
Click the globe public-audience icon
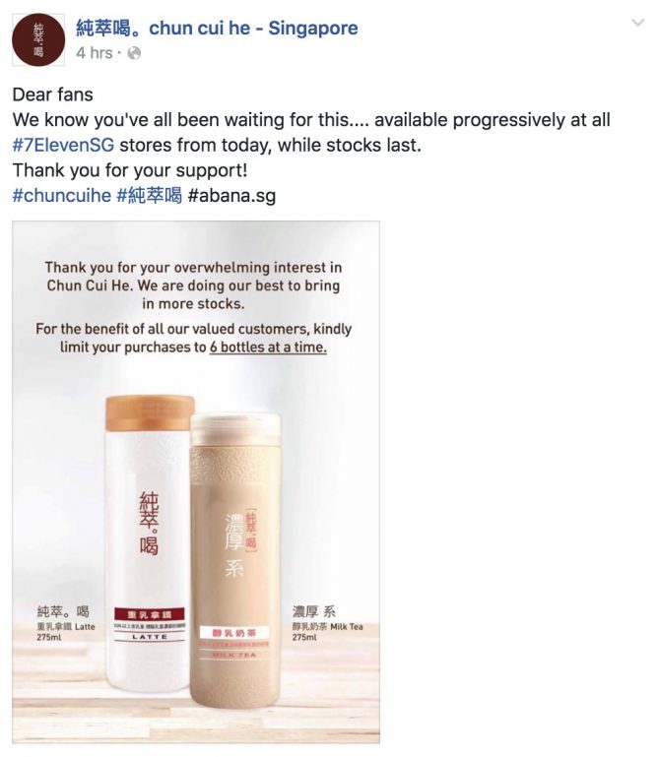(134, 53)
